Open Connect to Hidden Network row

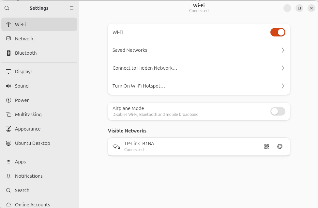199,68
